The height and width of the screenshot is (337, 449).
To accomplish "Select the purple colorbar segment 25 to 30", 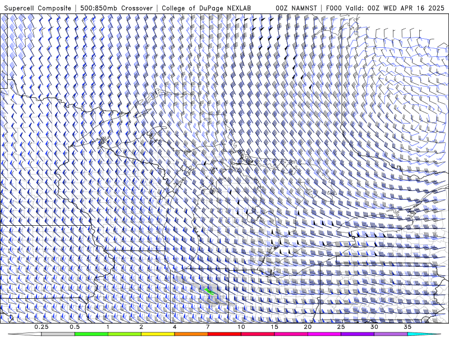I will [x=358, y=334].
